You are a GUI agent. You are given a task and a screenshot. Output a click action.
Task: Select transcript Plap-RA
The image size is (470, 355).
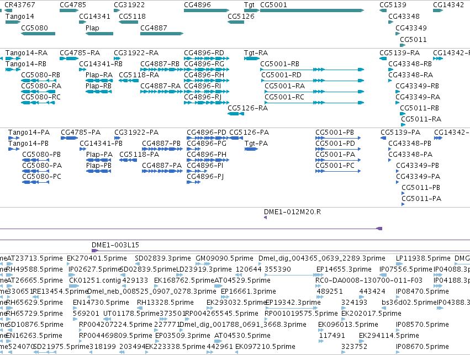(x=99, y=81)
